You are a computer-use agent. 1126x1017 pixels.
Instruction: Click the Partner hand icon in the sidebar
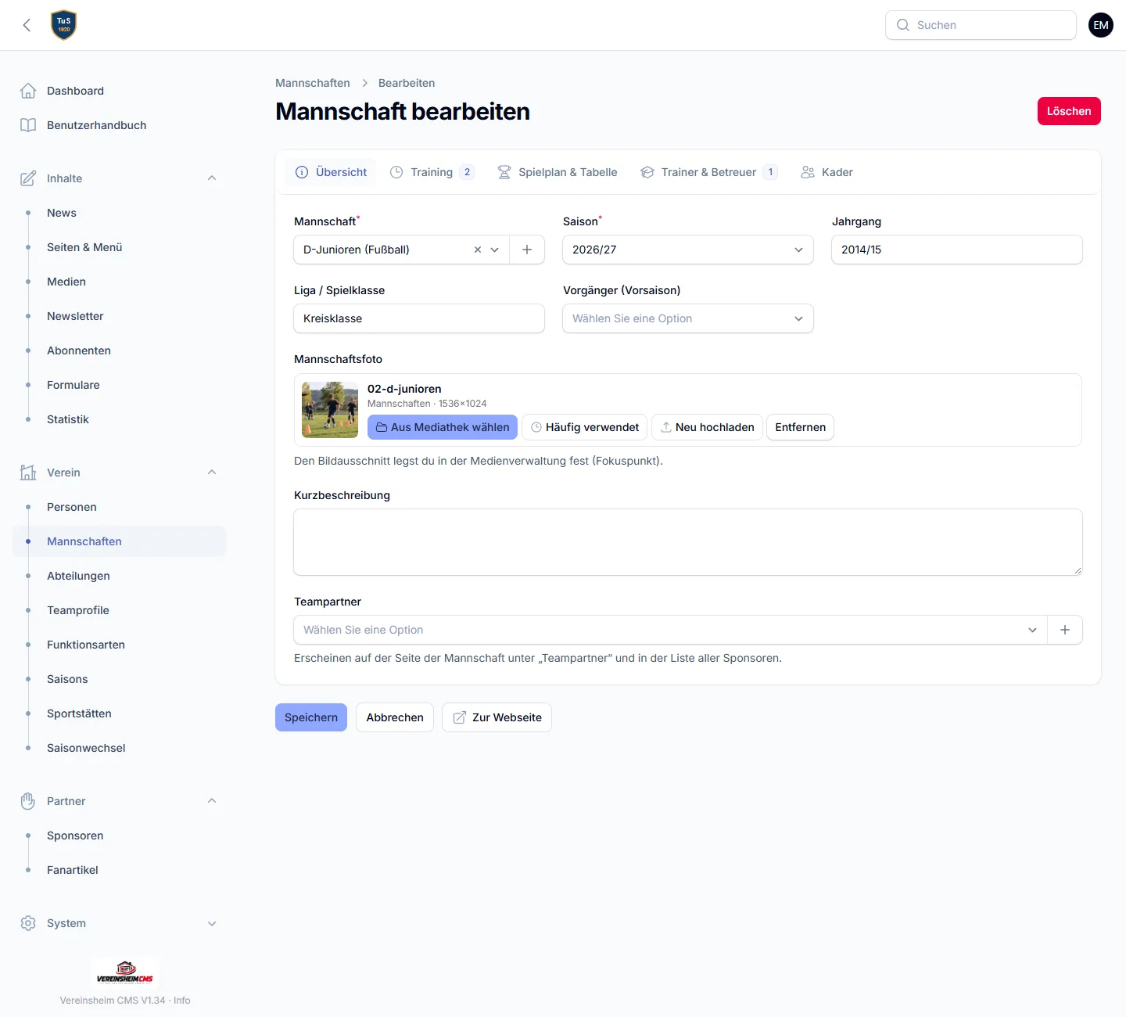click(x=28, y=801)
